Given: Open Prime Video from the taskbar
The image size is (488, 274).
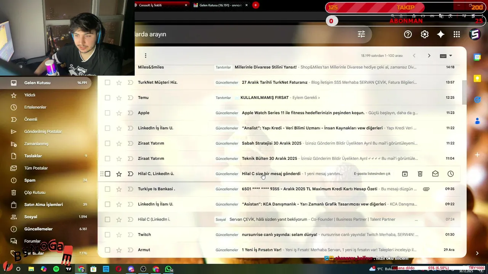Looking at the screenshot, I should pyautogui.click(x=106, y=269).
